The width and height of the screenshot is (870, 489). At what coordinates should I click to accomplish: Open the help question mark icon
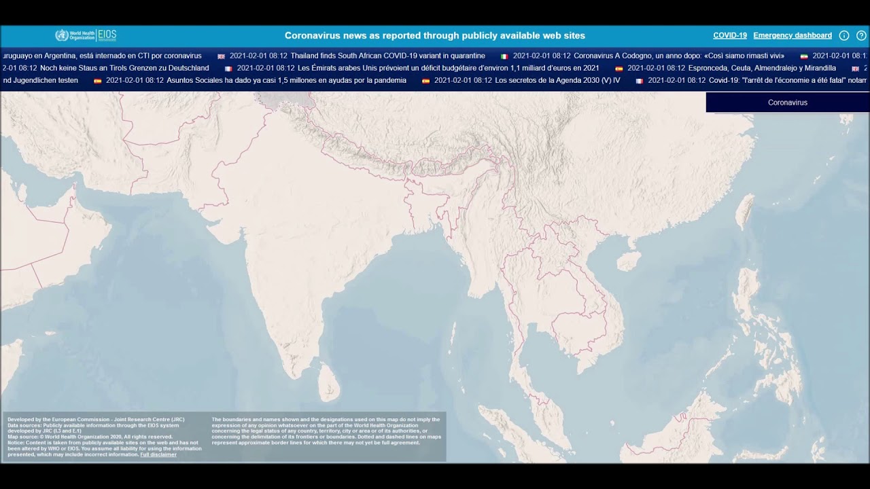861,35
